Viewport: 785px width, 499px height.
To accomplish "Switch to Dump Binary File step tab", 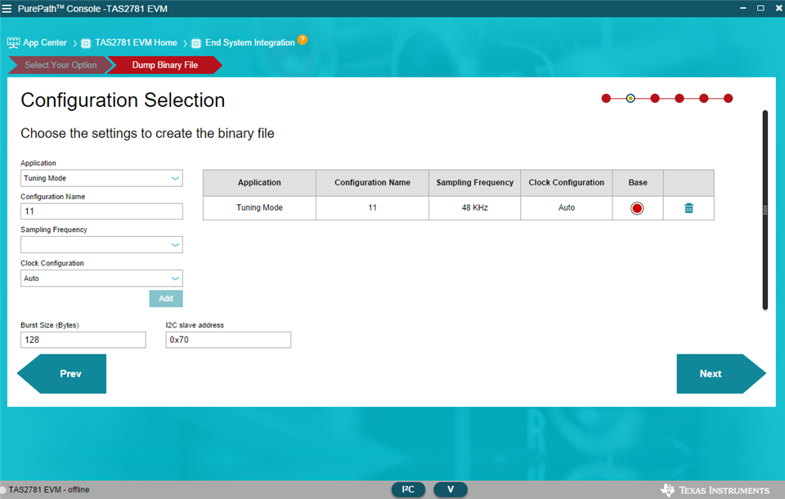I will (164, 65).
